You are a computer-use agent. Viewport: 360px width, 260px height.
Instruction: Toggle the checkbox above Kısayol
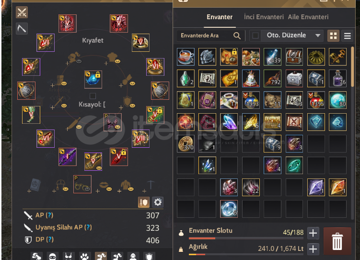(93, 96)
